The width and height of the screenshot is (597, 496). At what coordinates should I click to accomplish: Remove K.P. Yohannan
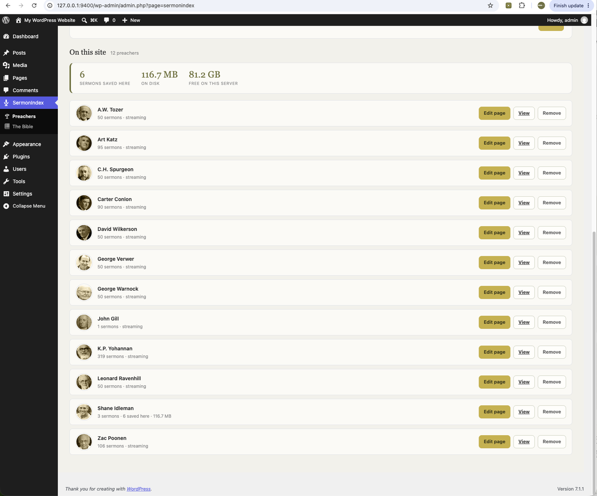coord(552,352)
